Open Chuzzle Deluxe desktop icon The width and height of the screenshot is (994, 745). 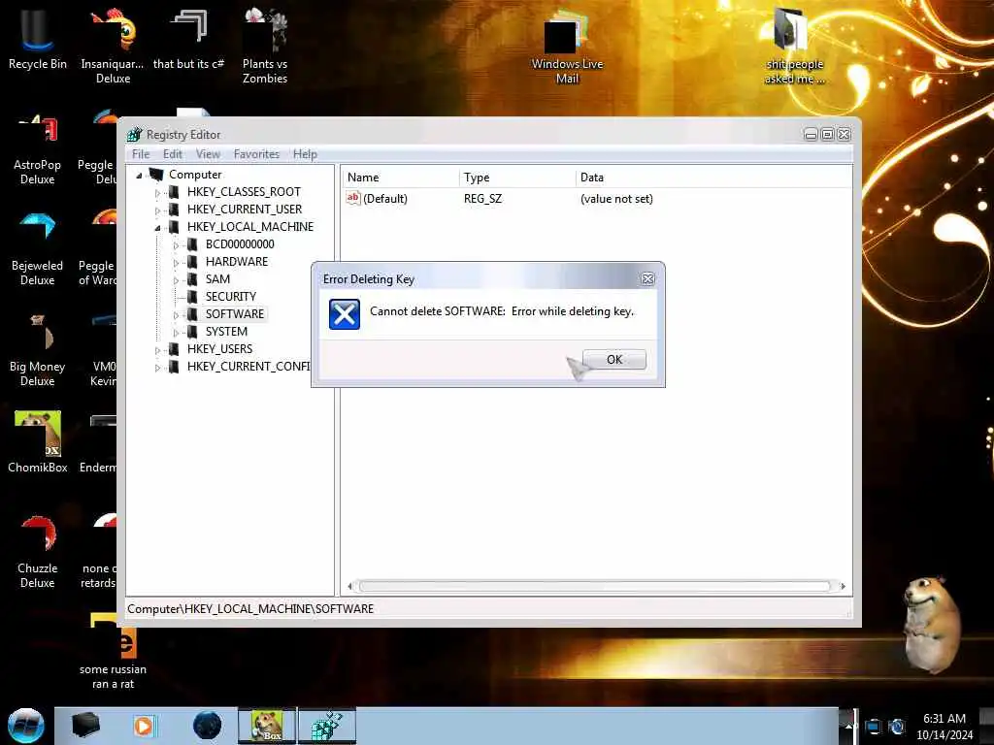pyautogui.click(x=38, y=551)
